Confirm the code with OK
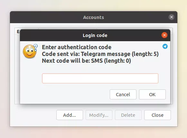 [152, 94]
